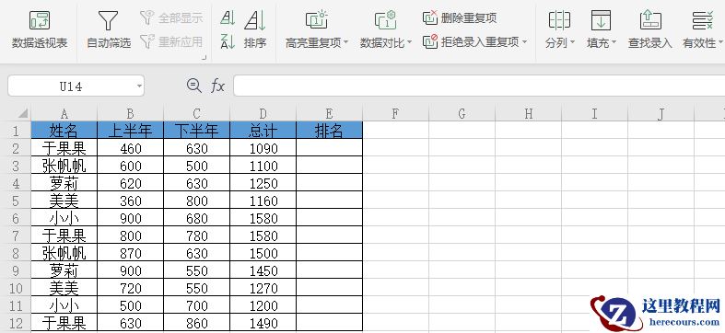Select row 6 header

coord(16,218)
